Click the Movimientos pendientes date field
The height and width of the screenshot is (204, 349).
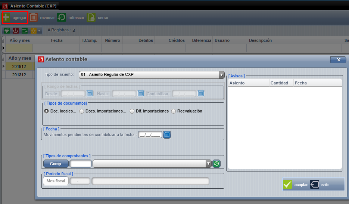click(150, 135)
